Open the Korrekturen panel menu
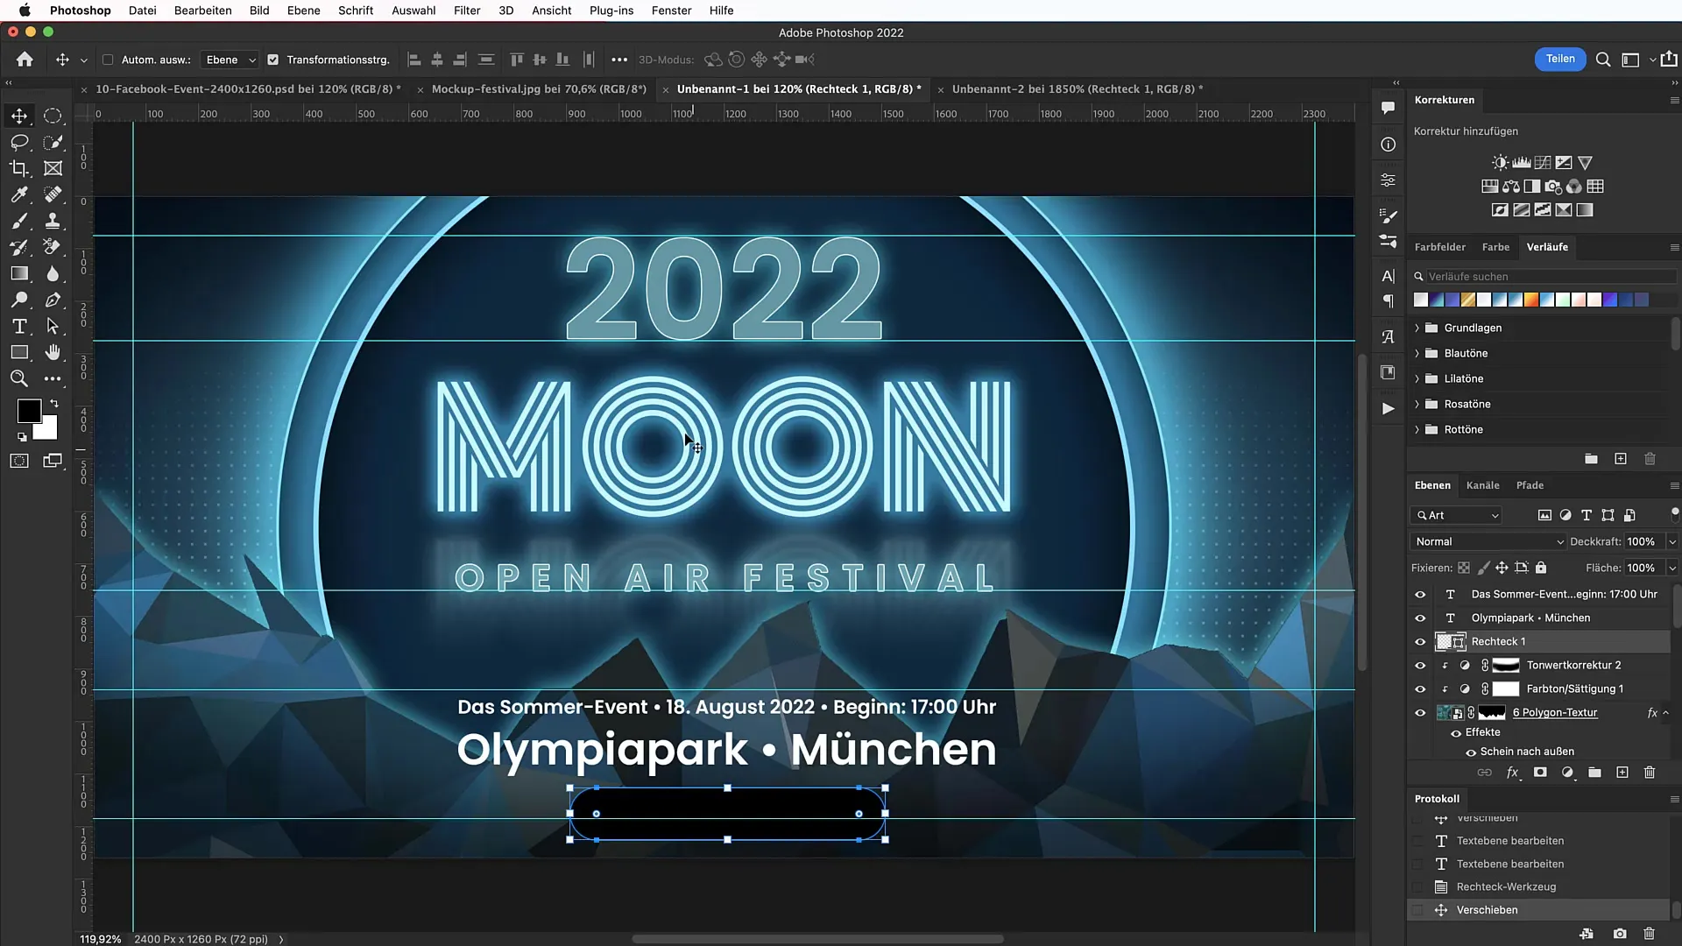Viewport: 1682px width, 946px height. click(1674, 101)
